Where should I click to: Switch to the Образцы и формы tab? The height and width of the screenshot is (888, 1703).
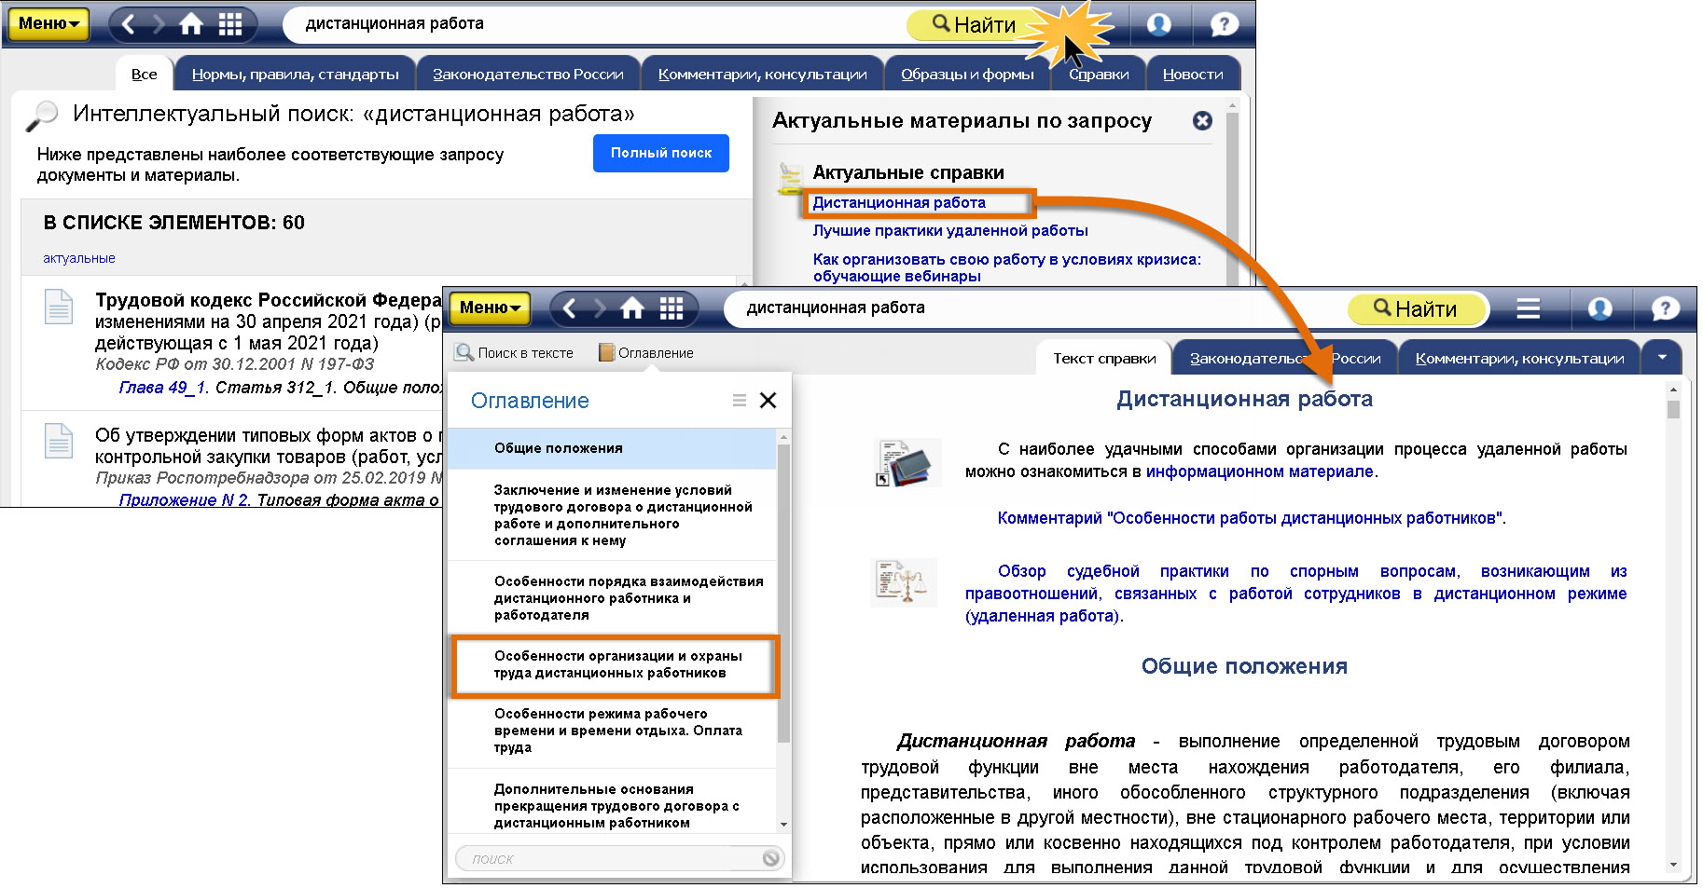pos(966,75)
